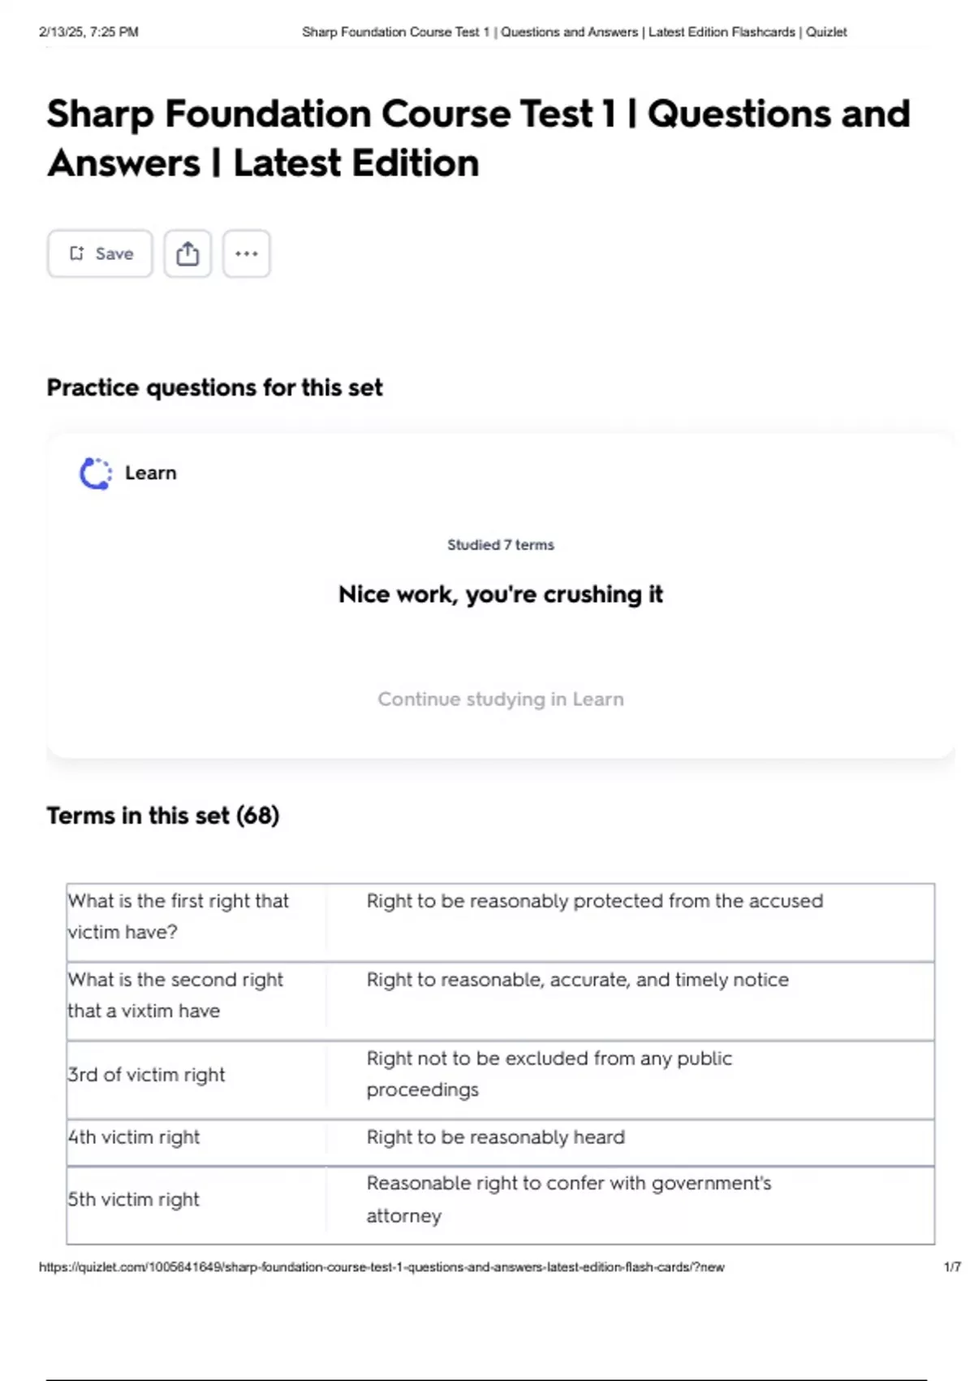Select definition "Right to reasonable, accurate, and timely notice"

pos(577,980)
